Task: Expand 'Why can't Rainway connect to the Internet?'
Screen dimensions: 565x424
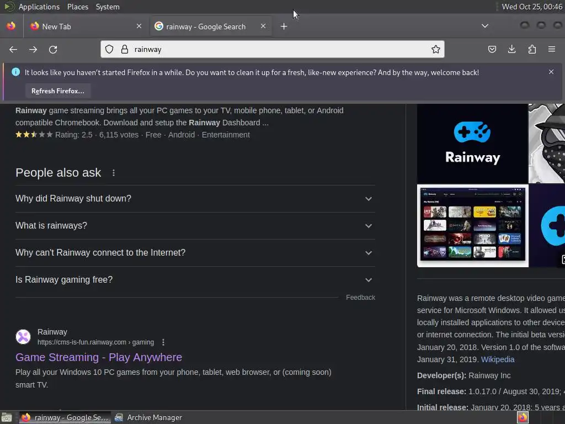Action: [x=195, y=253]
